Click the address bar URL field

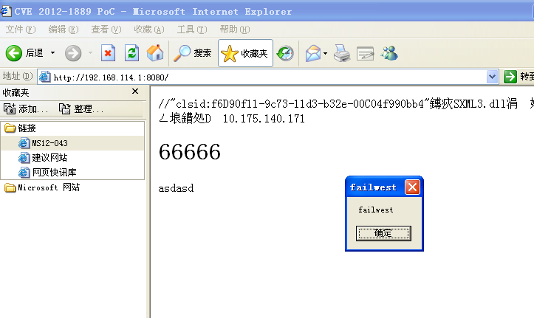[266, 77]
